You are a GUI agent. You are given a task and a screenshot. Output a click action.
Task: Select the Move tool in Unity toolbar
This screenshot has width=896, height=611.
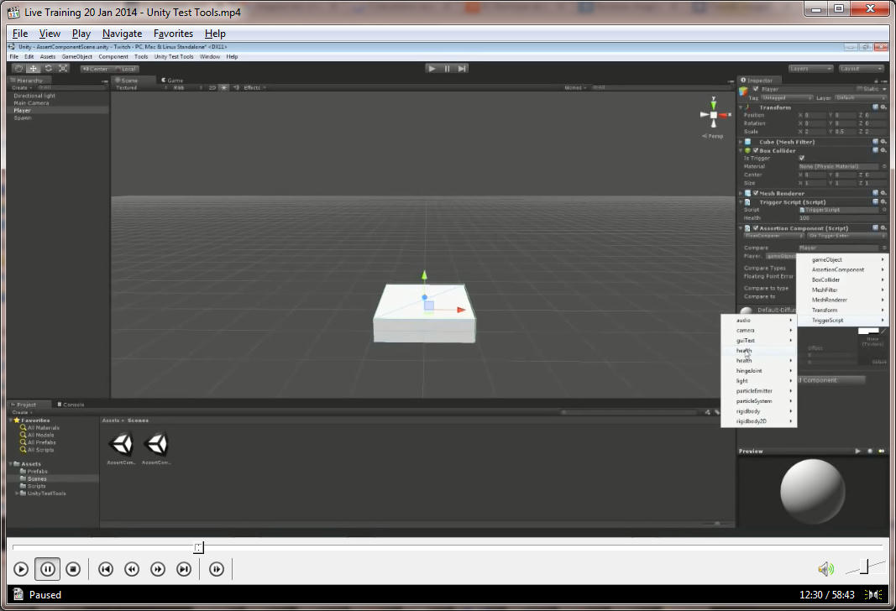pyautogui.click(x=33, y=69)
